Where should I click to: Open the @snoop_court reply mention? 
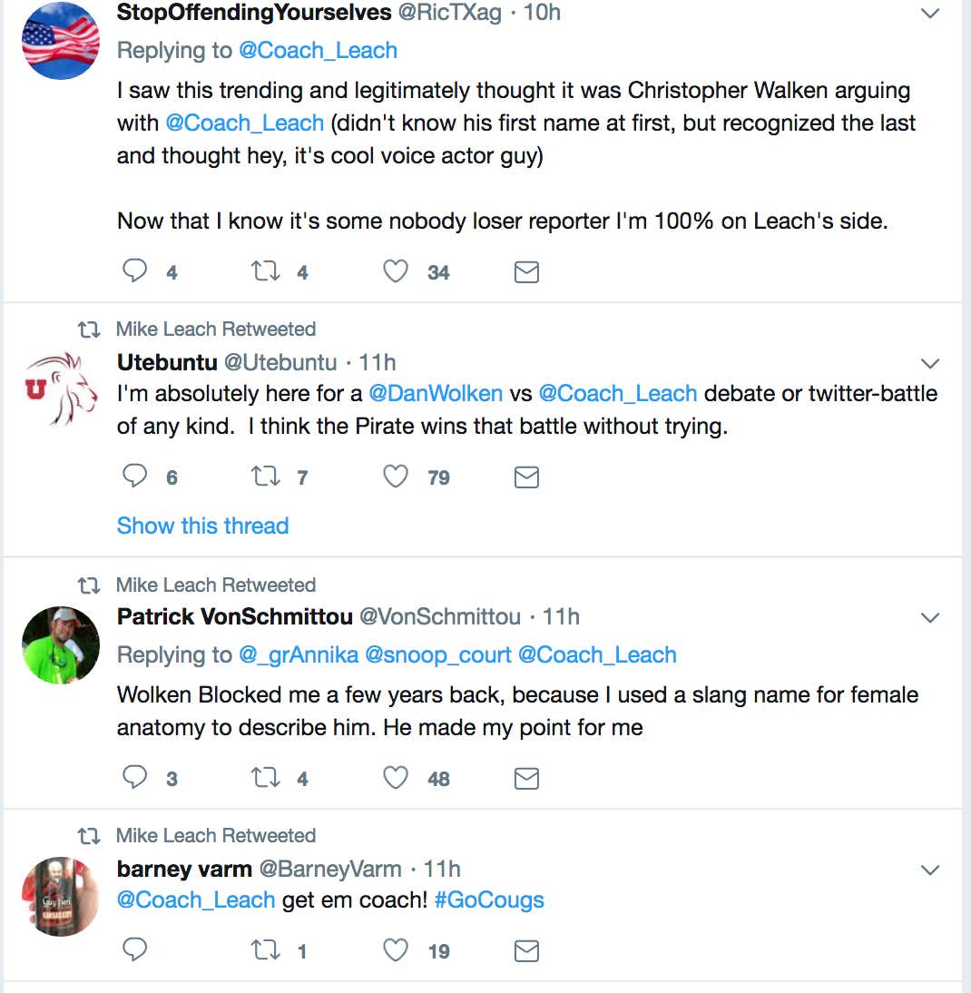click(x=438, y=654)
